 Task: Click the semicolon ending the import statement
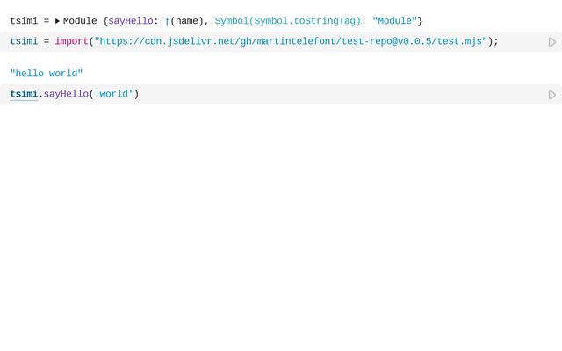[495, 41]
